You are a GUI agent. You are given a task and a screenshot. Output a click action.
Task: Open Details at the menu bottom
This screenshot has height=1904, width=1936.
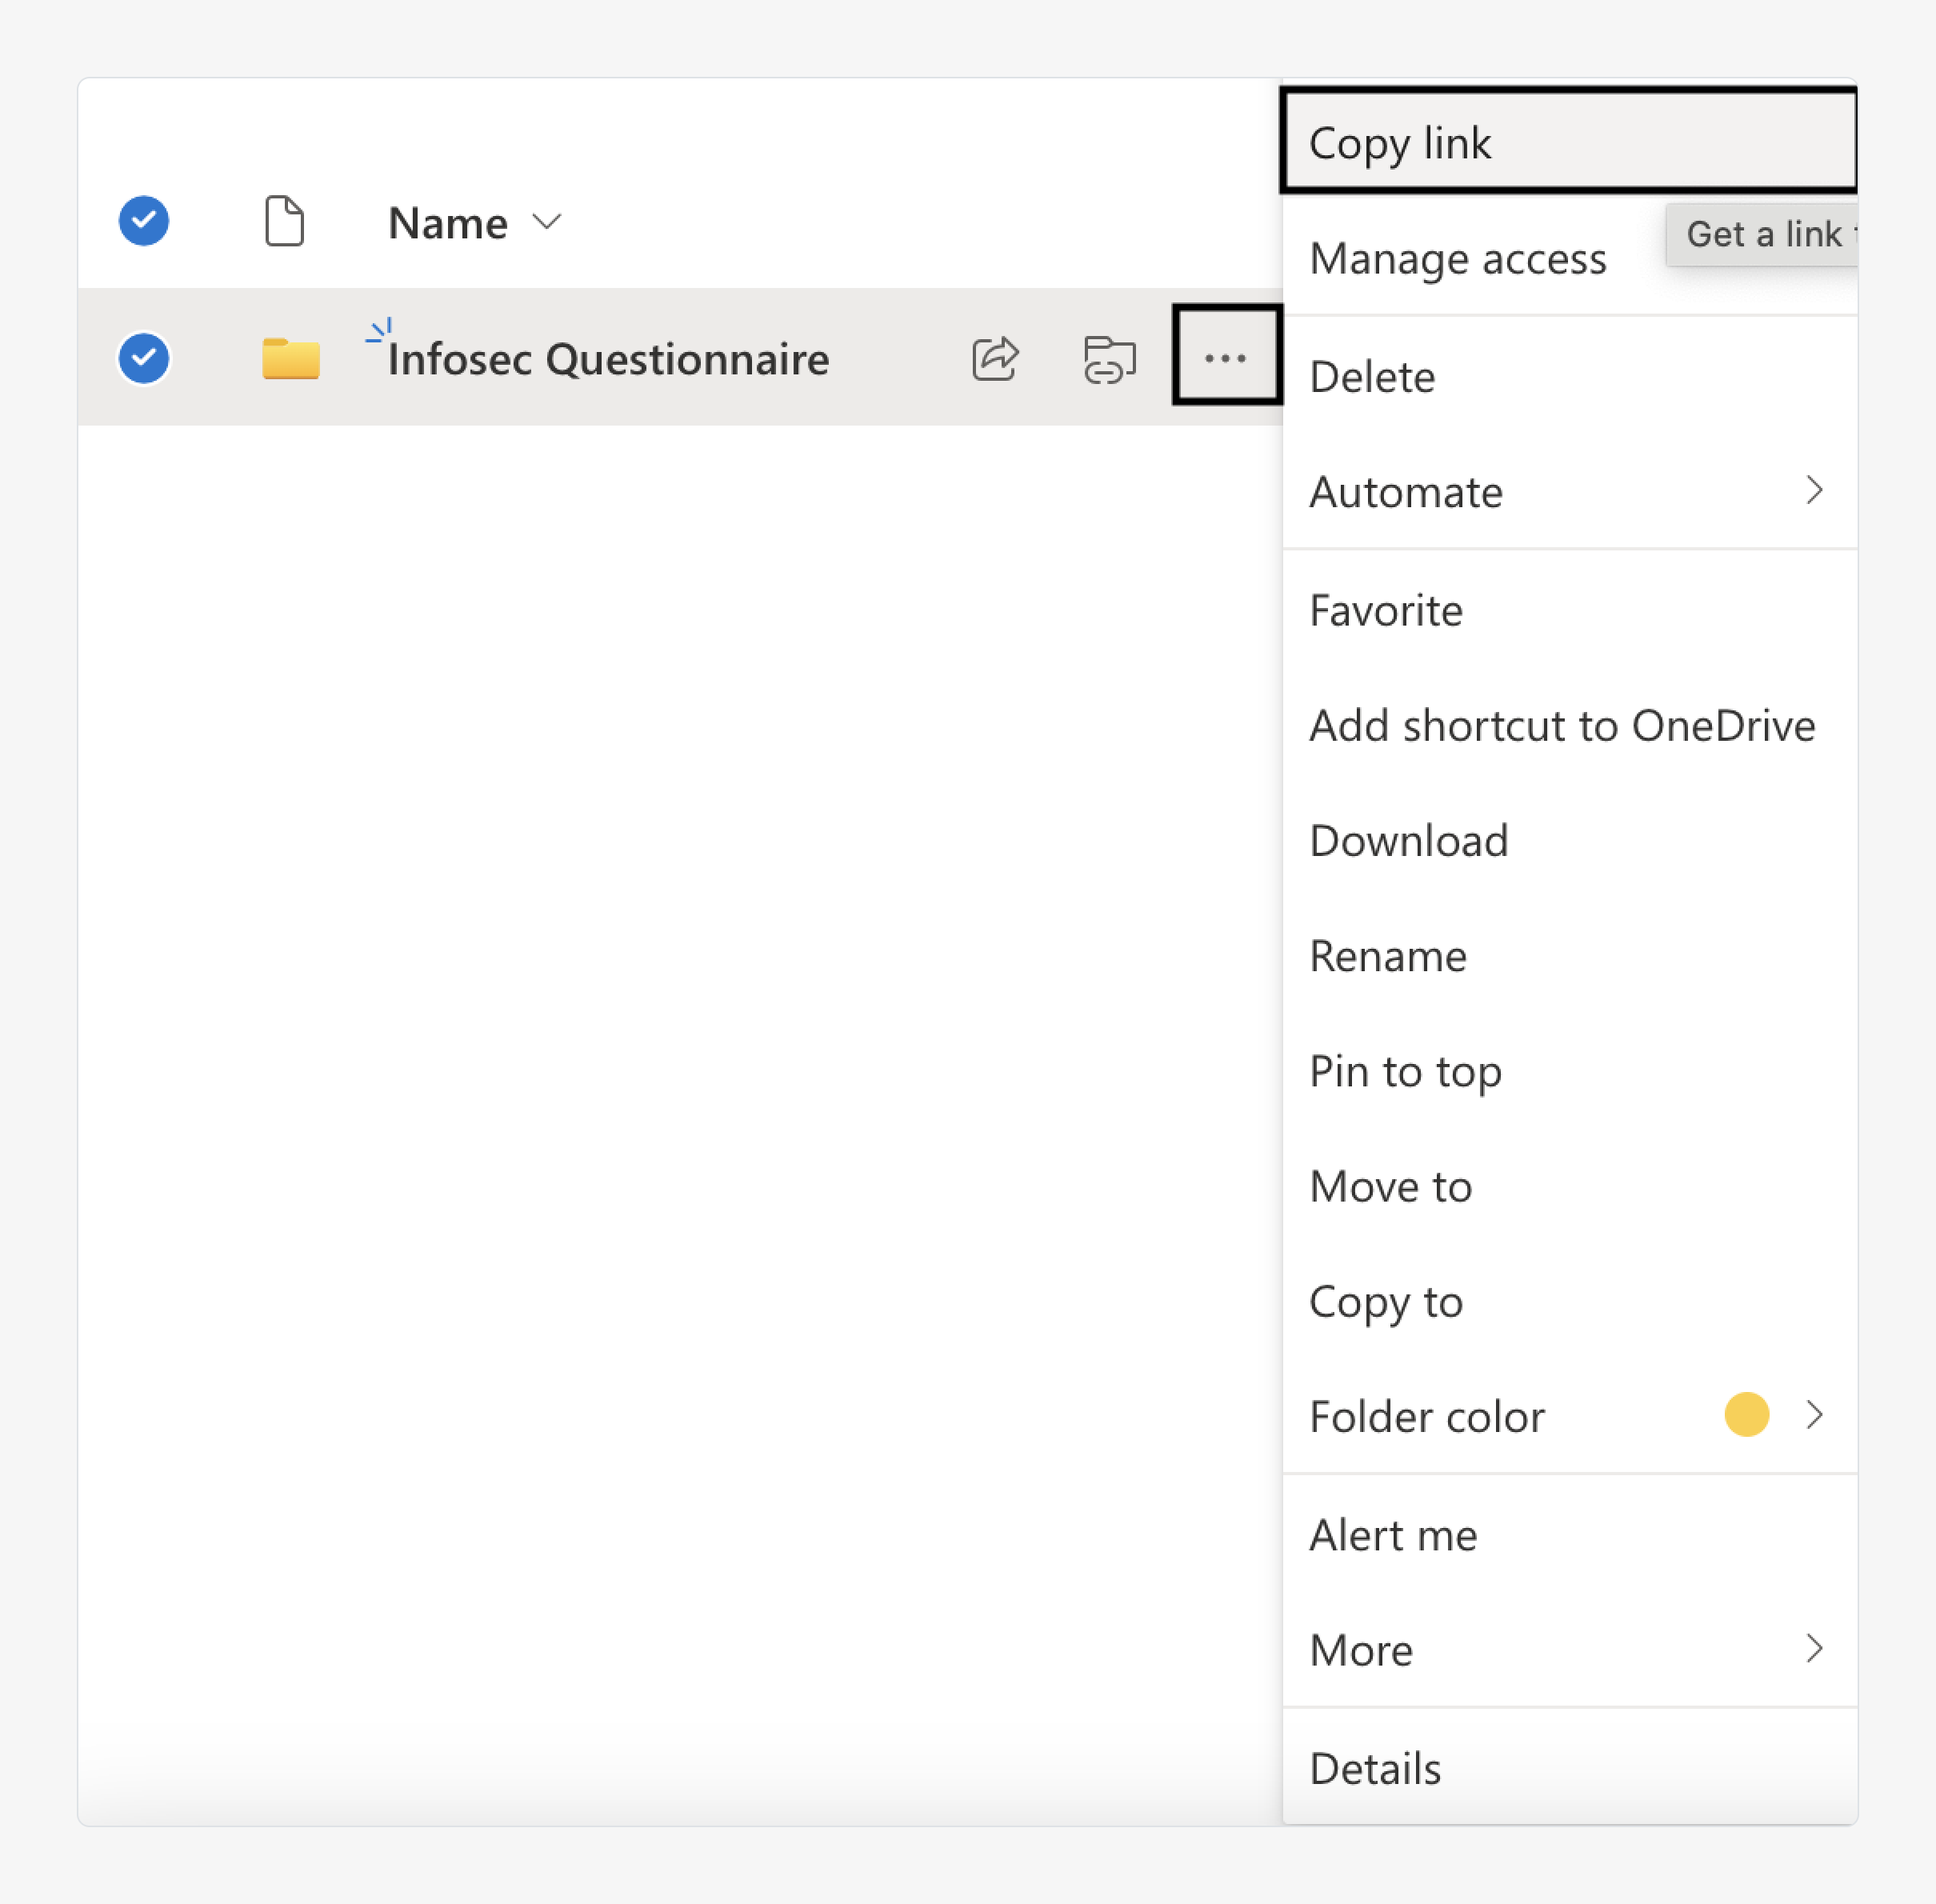coord(1375,1768)
